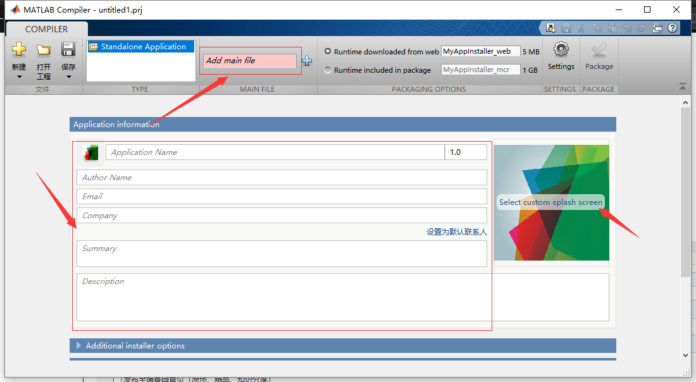
Task: Click the 新建 (New) plus icon
Action: (19, 49)
